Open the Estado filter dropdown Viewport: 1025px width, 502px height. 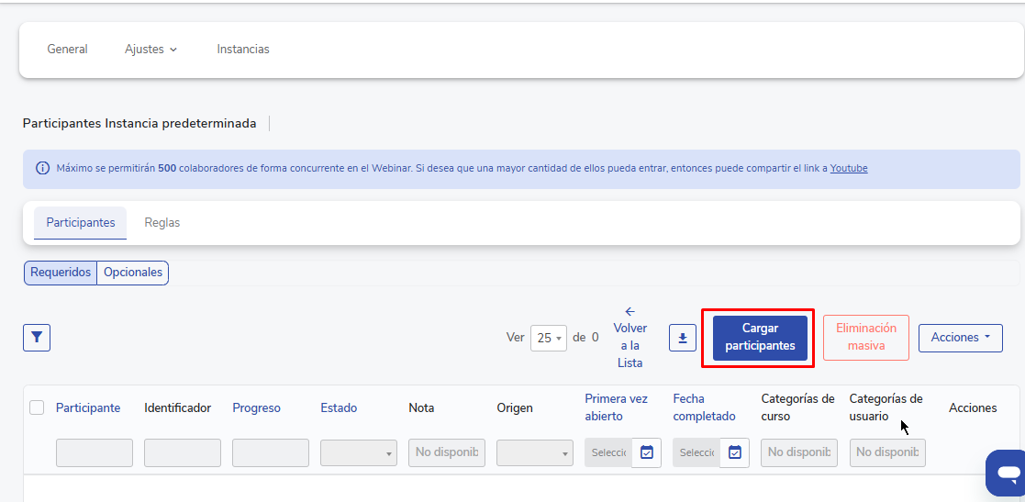pos(358,452)
